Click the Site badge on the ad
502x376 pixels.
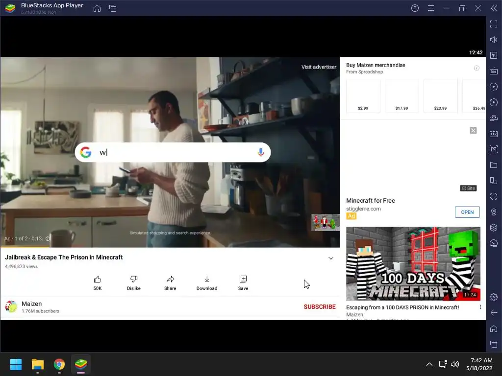[x=468, y=188]
